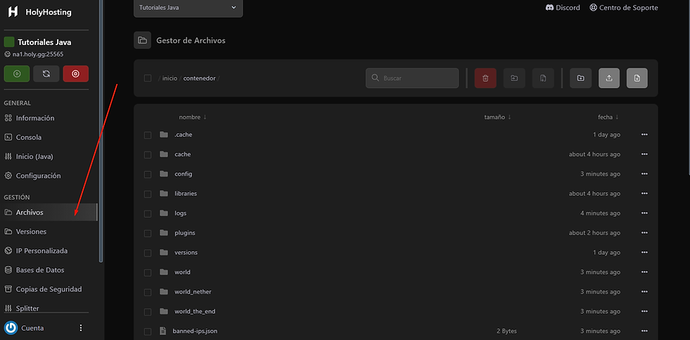The image size is (690, 340).
Task: Click the Discord icon in header
Action: [550, 8]
